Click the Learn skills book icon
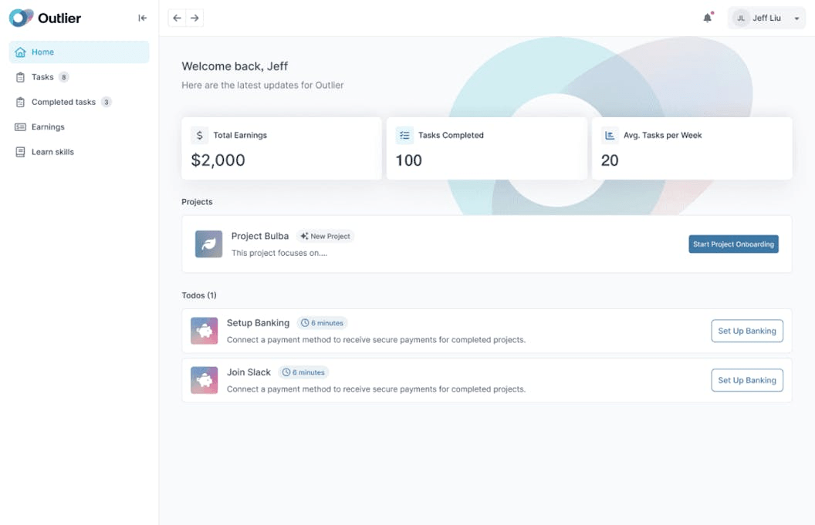This screenshot has height=525, width=815. click(20, 152)
